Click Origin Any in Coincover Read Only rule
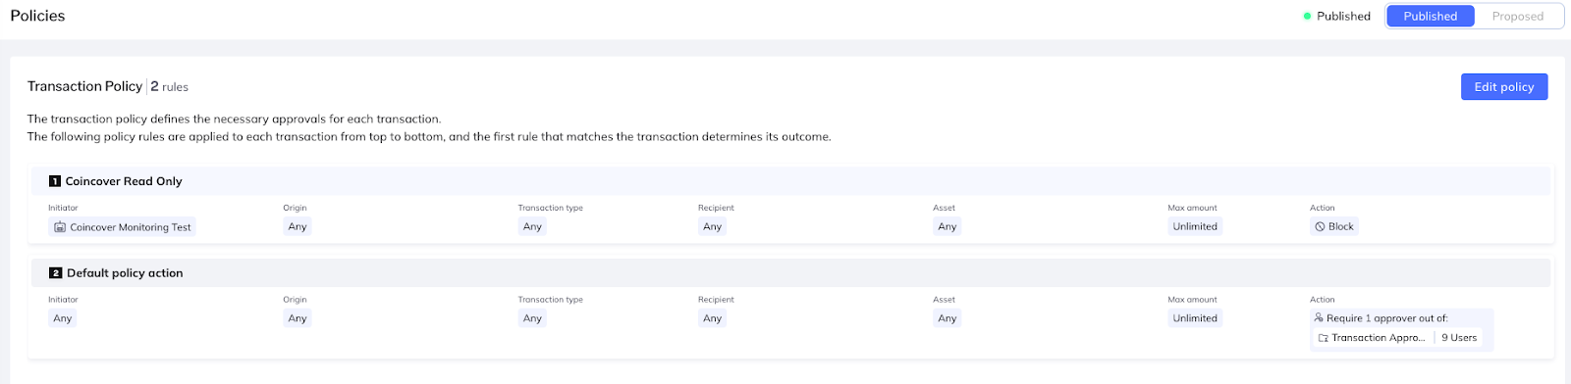Viewport: 1571px width, 384px height. (298, 227)
